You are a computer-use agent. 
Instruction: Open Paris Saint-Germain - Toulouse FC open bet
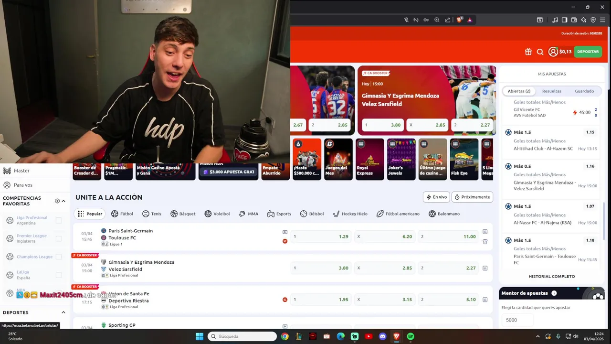[551, 251]
